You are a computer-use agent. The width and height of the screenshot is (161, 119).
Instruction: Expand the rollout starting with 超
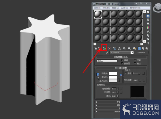[x=107, y=105]
